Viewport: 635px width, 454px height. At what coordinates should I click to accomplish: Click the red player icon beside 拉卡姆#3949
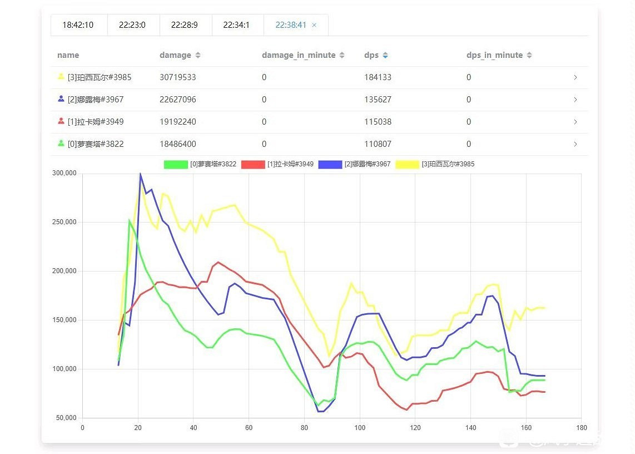click(61, 121)
